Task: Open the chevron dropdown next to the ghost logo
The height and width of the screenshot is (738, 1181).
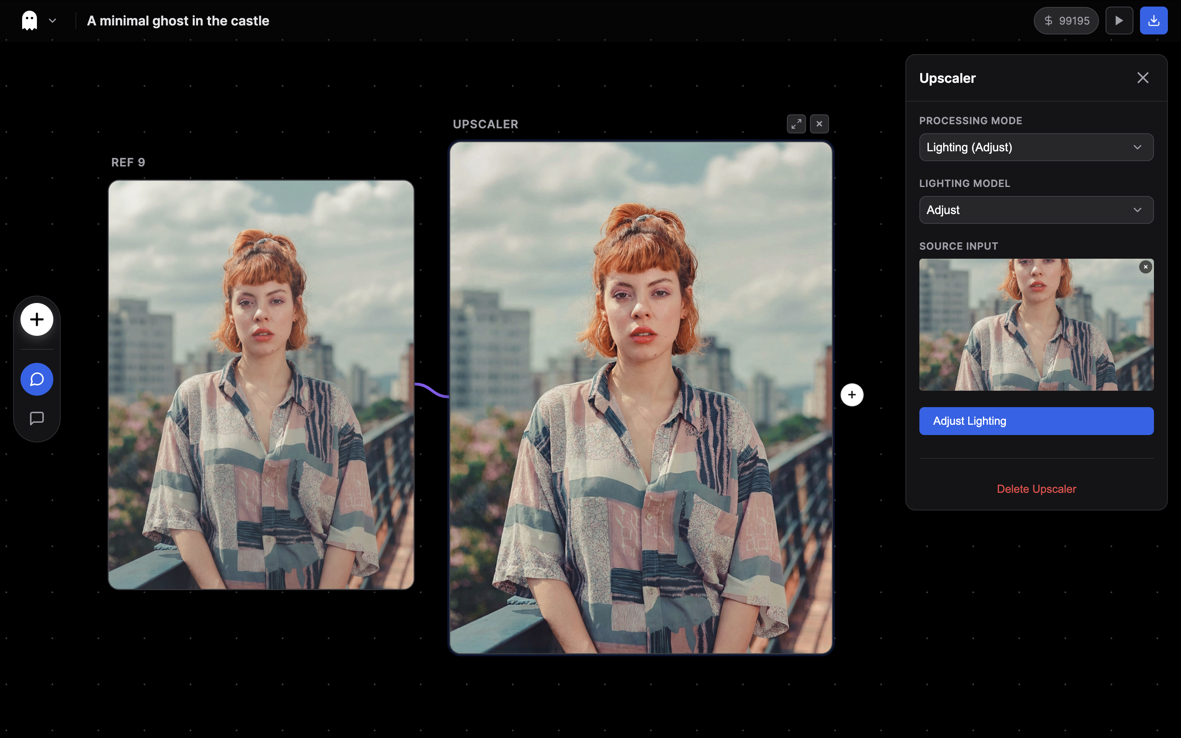Action: [x=52, y=20]
